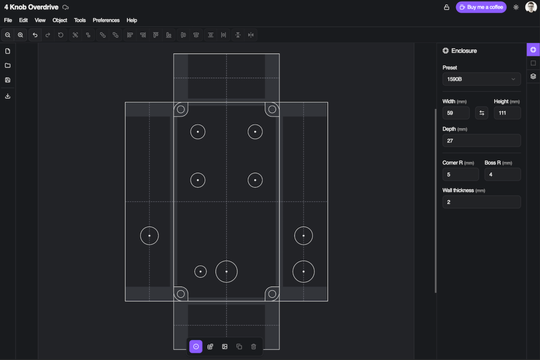Duplicate the selection using the copy icon
Image resolution: width=540 pixels, height=360 pixels.
click(239, 346)
